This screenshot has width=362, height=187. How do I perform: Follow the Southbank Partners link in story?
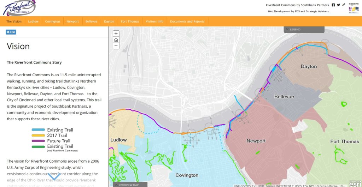[69, 107]
